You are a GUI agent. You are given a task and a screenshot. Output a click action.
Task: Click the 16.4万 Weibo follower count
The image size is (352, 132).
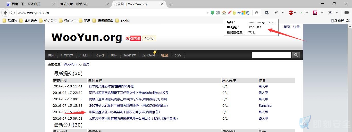149,38
